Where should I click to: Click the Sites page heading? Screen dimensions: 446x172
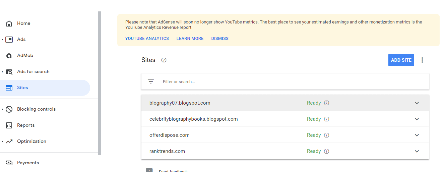point(148,60)
